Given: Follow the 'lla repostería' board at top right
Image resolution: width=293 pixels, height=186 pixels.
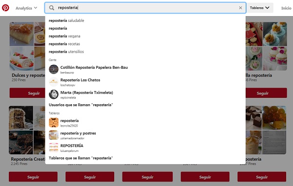Looking at the screenshot, I should [266, 93].
